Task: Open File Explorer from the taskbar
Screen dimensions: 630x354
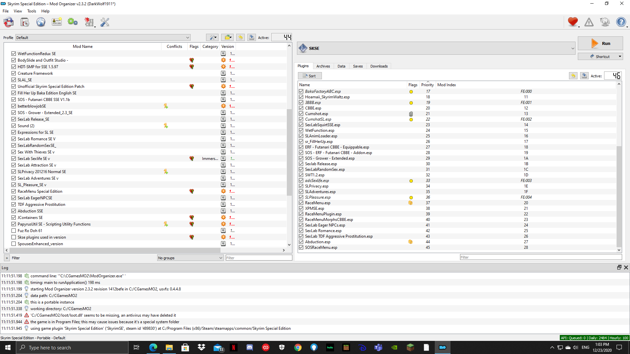Action: [x=169, y=347]
